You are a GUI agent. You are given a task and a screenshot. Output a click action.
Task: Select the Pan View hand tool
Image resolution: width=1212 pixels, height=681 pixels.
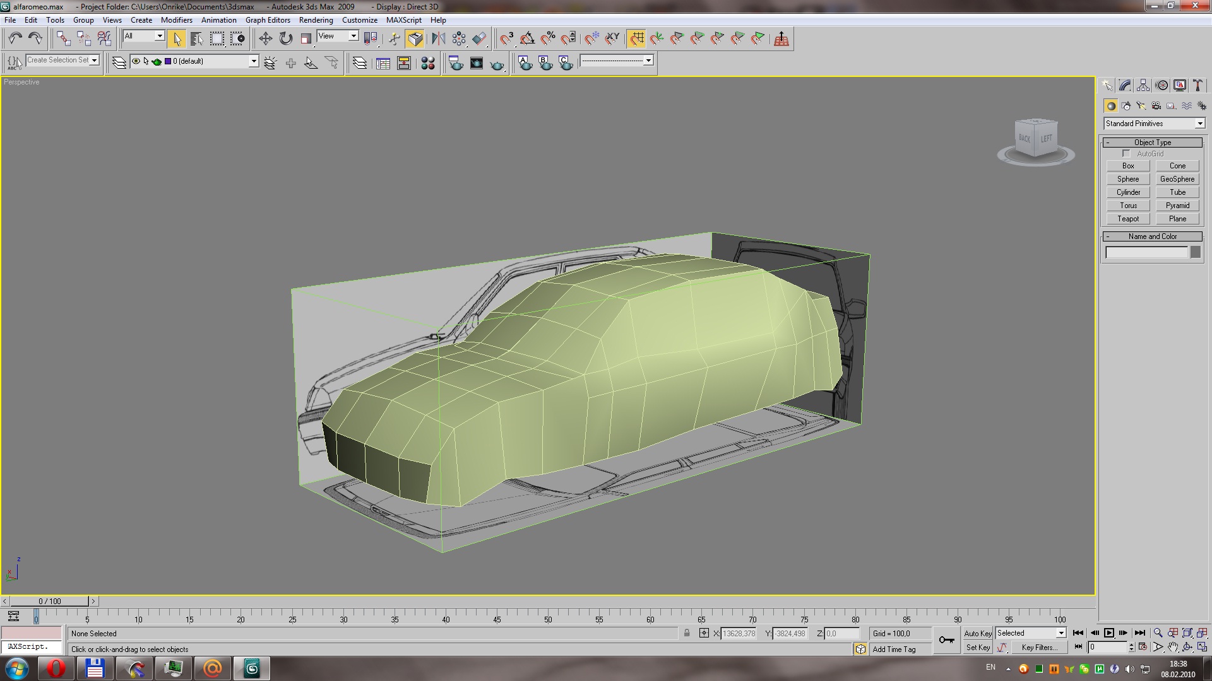pyautogui.click(x=1173, y=648)
